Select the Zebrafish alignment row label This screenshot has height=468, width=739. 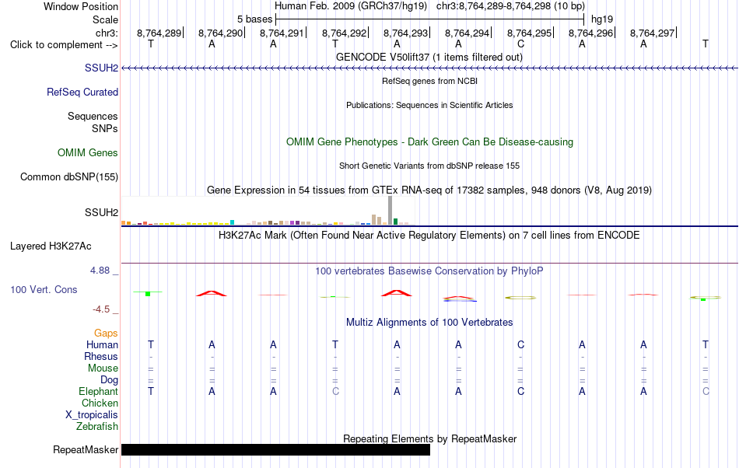click(97, 427)
